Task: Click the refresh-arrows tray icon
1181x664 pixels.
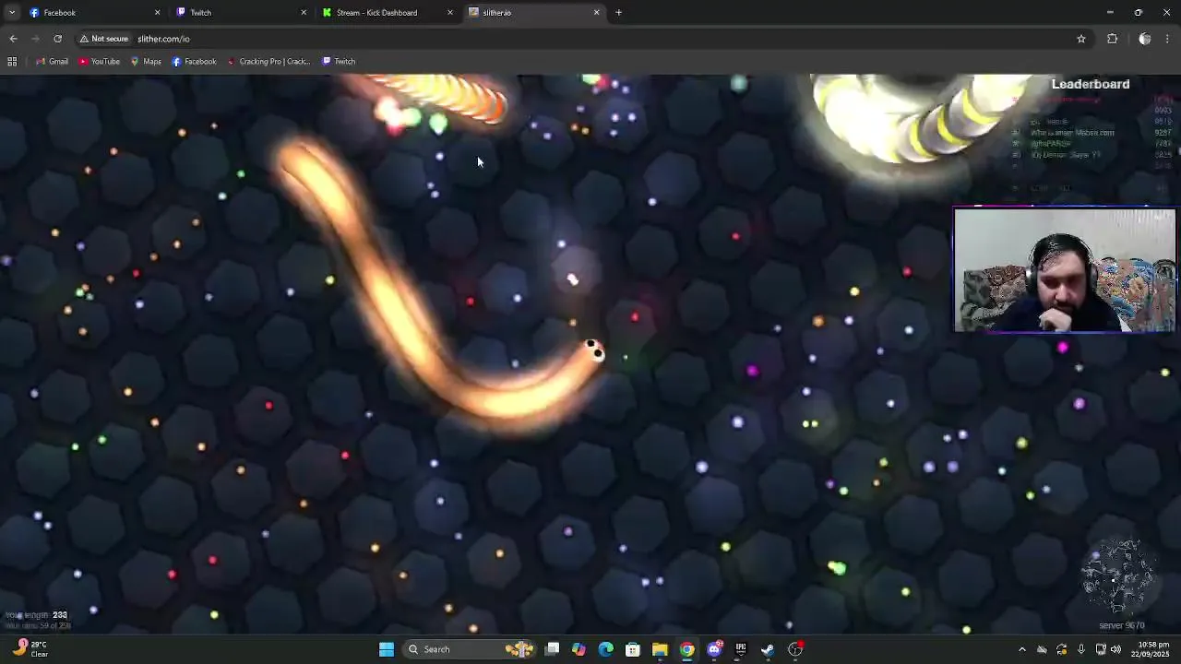Action: pos(1062,649)
